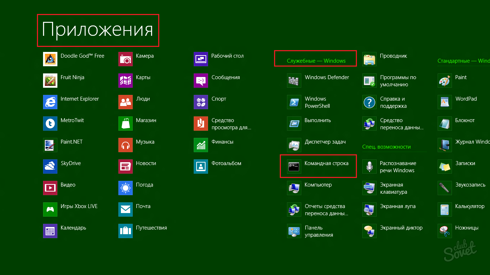Launch the Камера app icon
Image resolution: width=490 pixels, height=275 pixels.
tap(126, 59)
